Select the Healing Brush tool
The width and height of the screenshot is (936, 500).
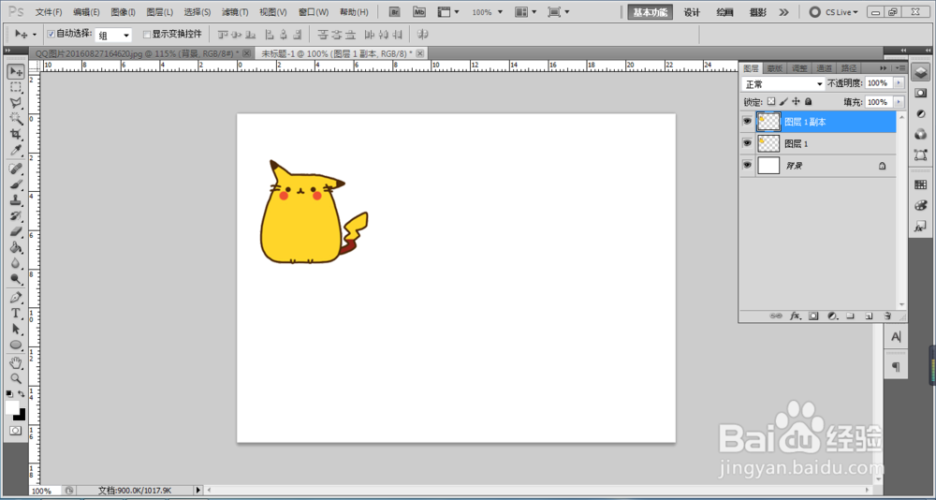pos(16,169)
